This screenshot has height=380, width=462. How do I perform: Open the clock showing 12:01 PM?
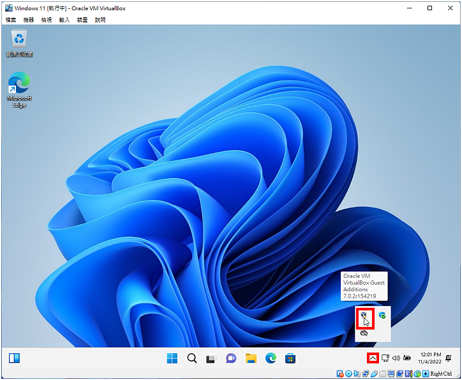[429, 358]
